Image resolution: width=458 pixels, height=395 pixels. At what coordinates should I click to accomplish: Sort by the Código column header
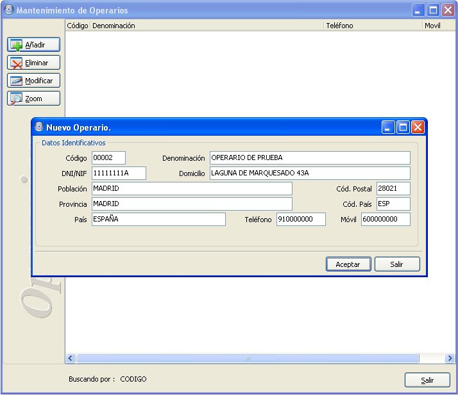click(x=78, y=26)
